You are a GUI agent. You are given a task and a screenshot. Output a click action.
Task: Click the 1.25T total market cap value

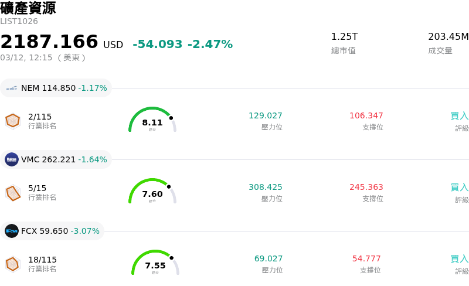click(344, 37)
